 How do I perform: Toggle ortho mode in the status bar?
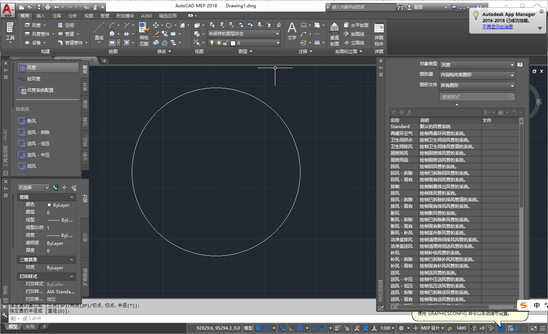pyautogui.click(x=291, y=328)
